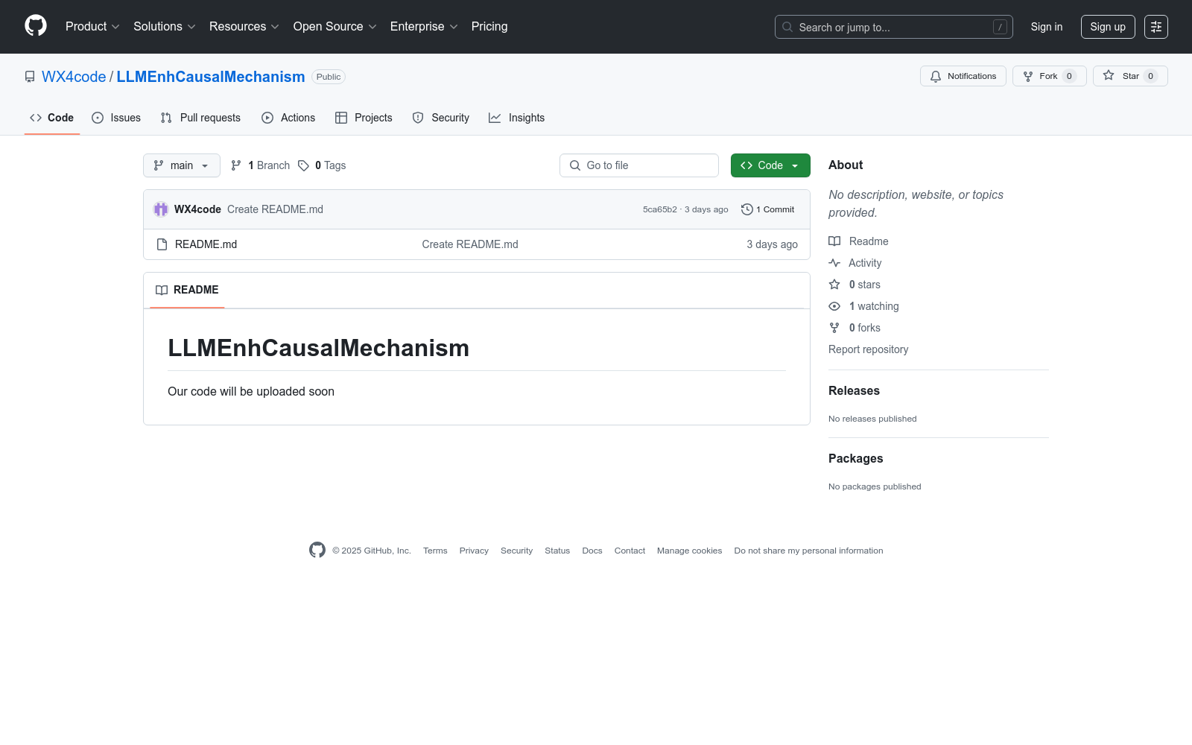Open the Product menu

pyautogui.click(x=92, y=26)
